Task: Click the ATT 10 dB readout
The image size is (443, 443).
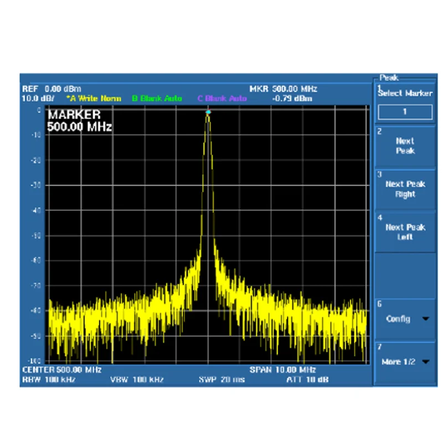Action: tap(307, 379)
